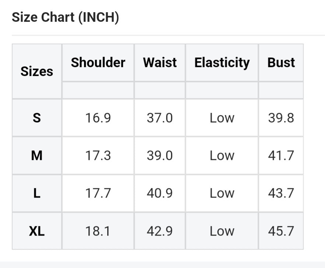The height and width of the screenshot is (268, 325).
Task: Select waist value 37.0 in S row
Action: [x=160, y=118]
